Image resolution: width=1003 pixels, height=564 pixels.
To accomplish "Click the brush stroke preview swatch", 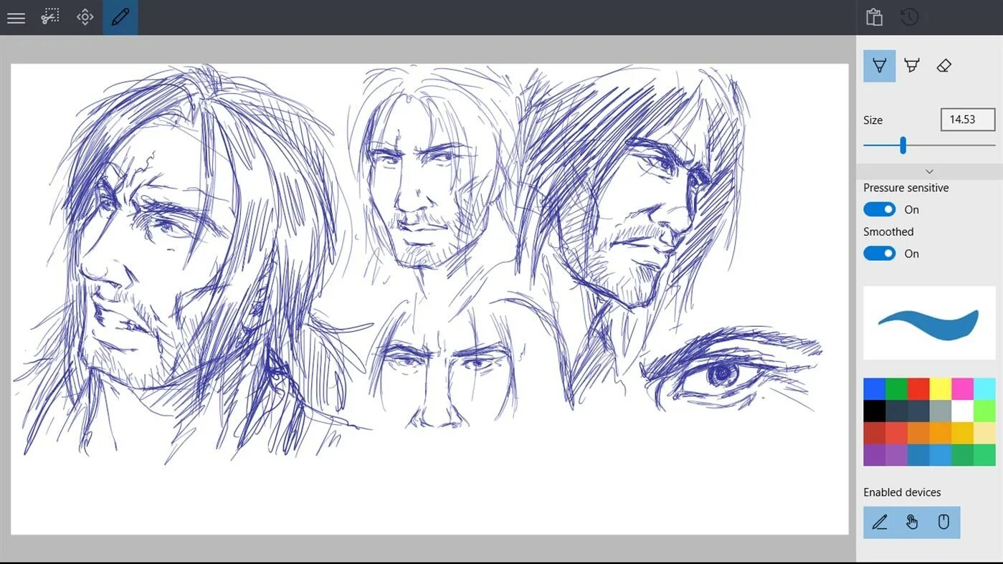I will (x=929, y=323).
